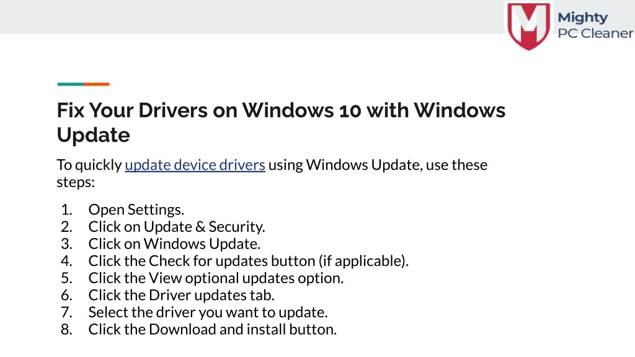Click the Mighty PC Cleaner shield logo
This screenshot has width=635, height=357.
[528, 26]
